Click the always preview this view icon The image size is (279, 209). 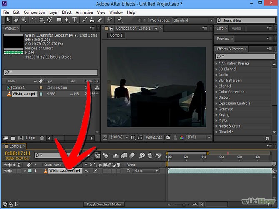pyautogui.click(x=105, y=138)
